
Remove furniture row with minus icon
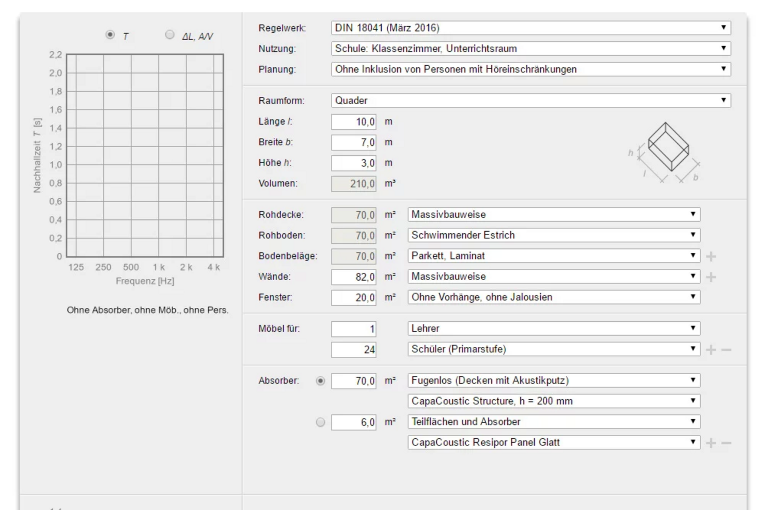coord(726,350)
